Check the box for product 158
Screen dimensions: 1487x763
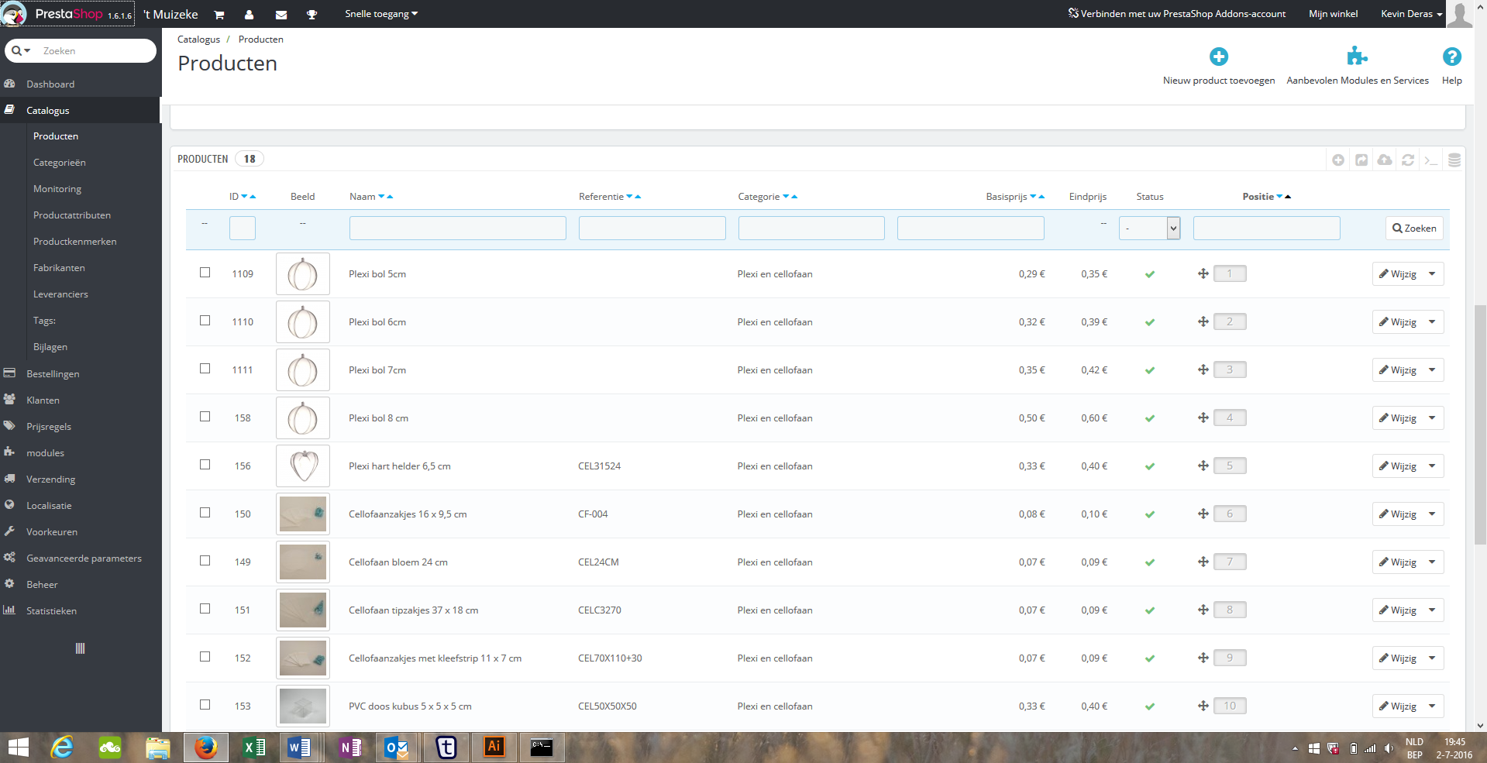coord(205,417)
